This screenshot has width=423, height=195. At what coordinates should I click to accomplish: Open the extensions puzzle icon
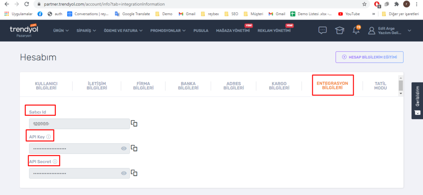pyautogui.click(x=396, y=4)
